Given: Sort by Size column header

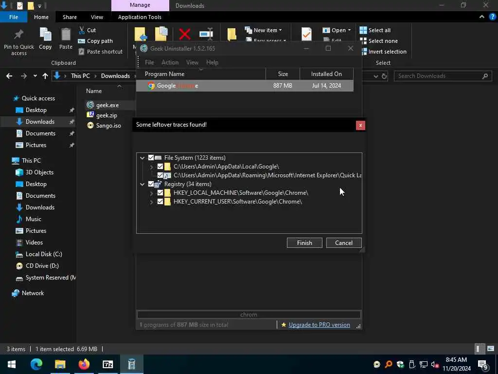Looking at the screenshot, I should [x=283, y=74].
